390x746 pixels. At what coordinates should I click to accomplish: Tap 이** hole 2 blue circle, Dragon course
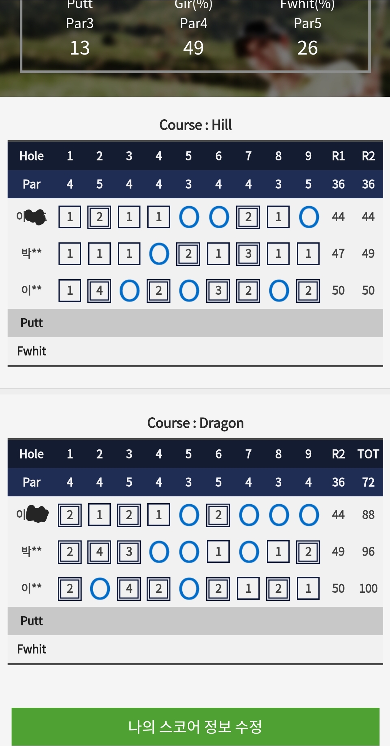100,589
